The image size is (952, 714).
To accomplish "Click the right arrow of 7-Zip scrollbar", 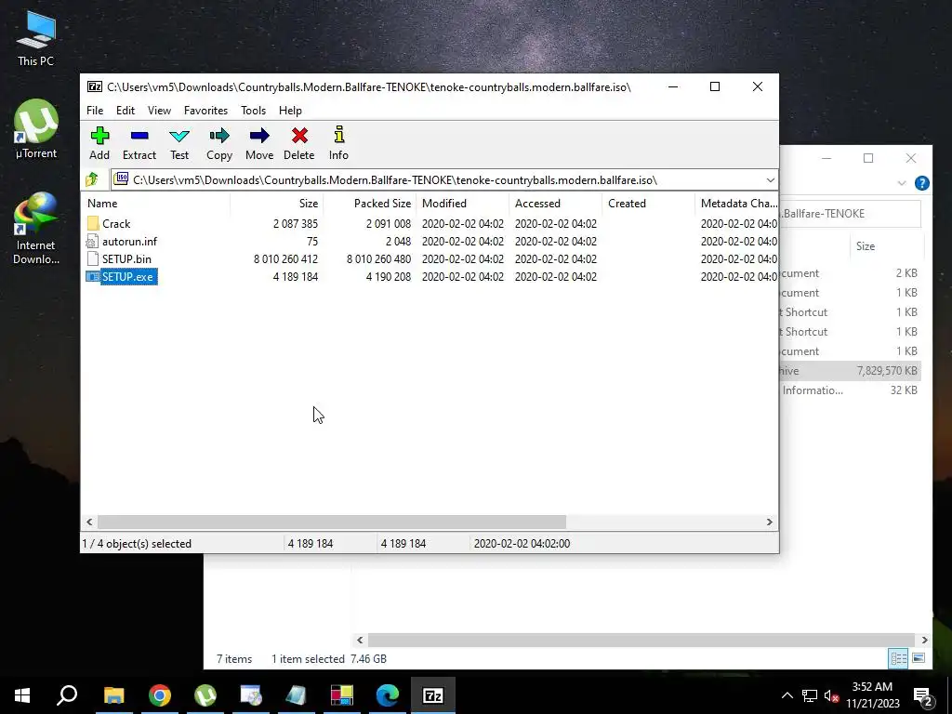I will click(769, 522).
